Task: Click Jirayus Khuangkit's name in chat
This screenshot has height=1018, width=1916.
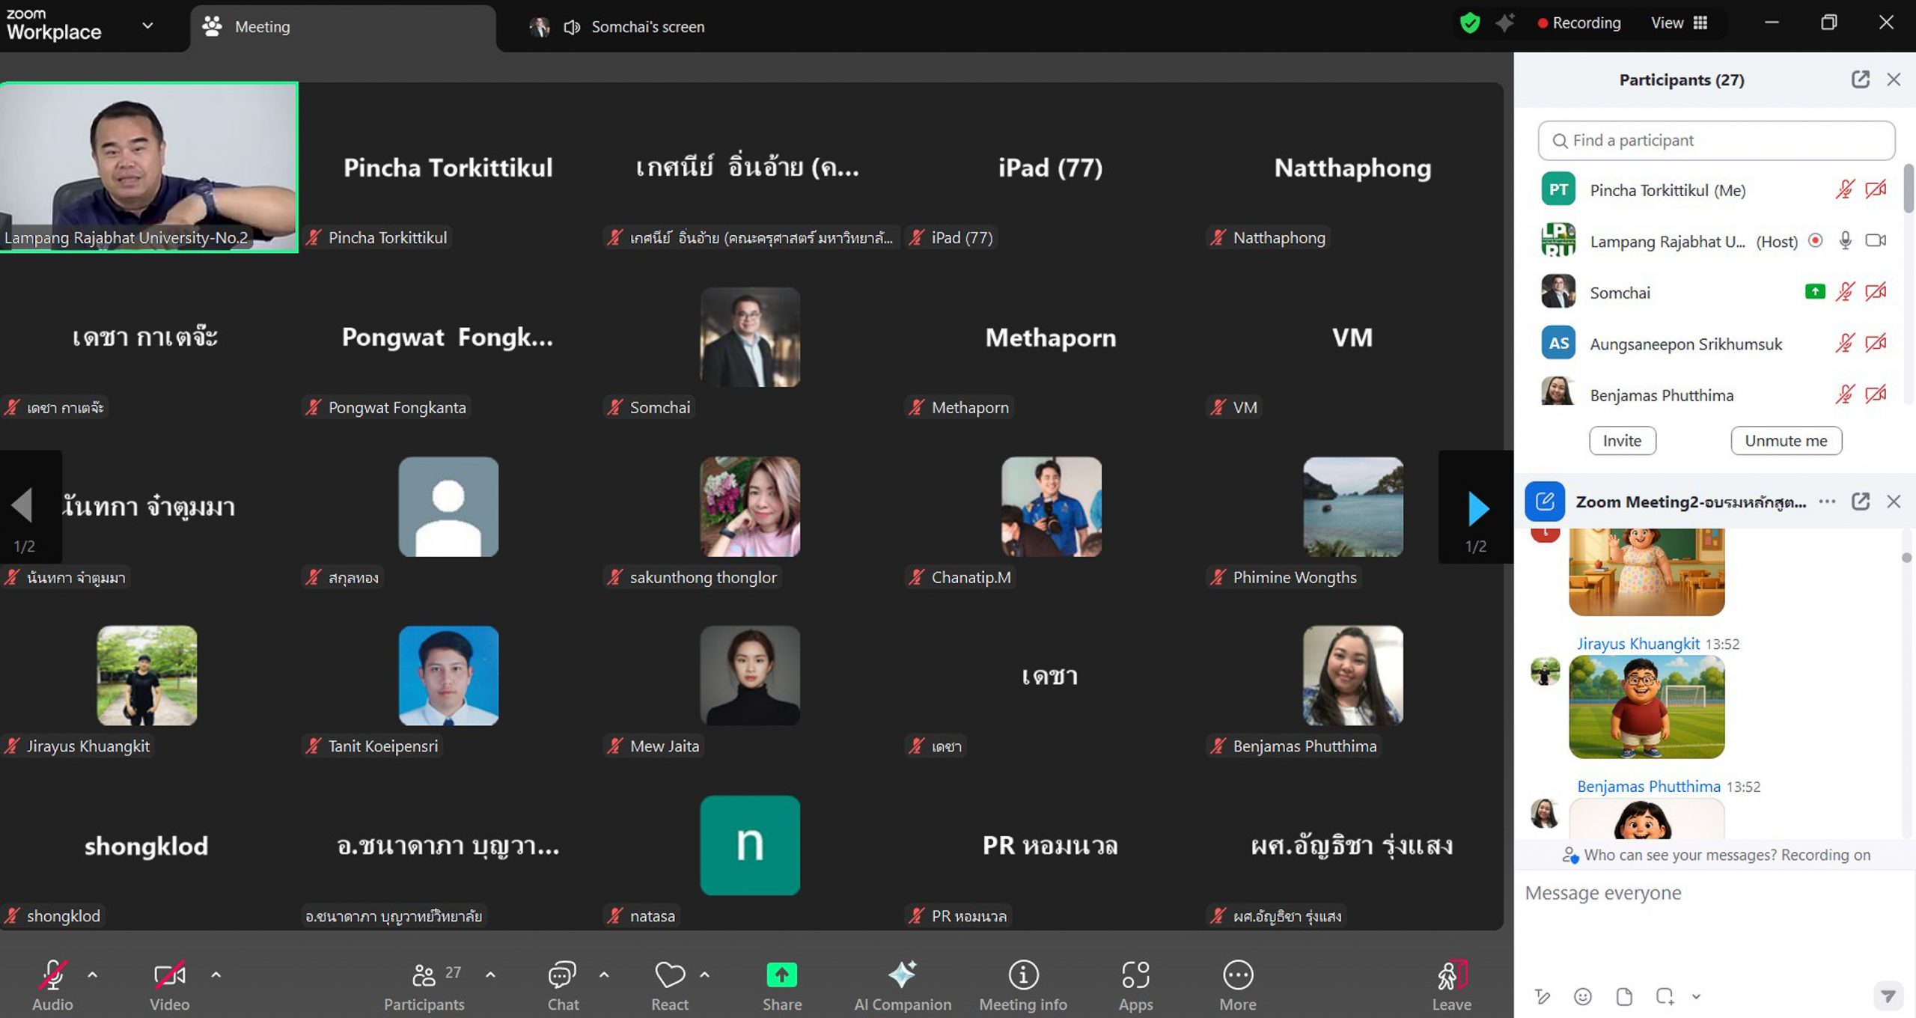Action: tap(1638, 644)
